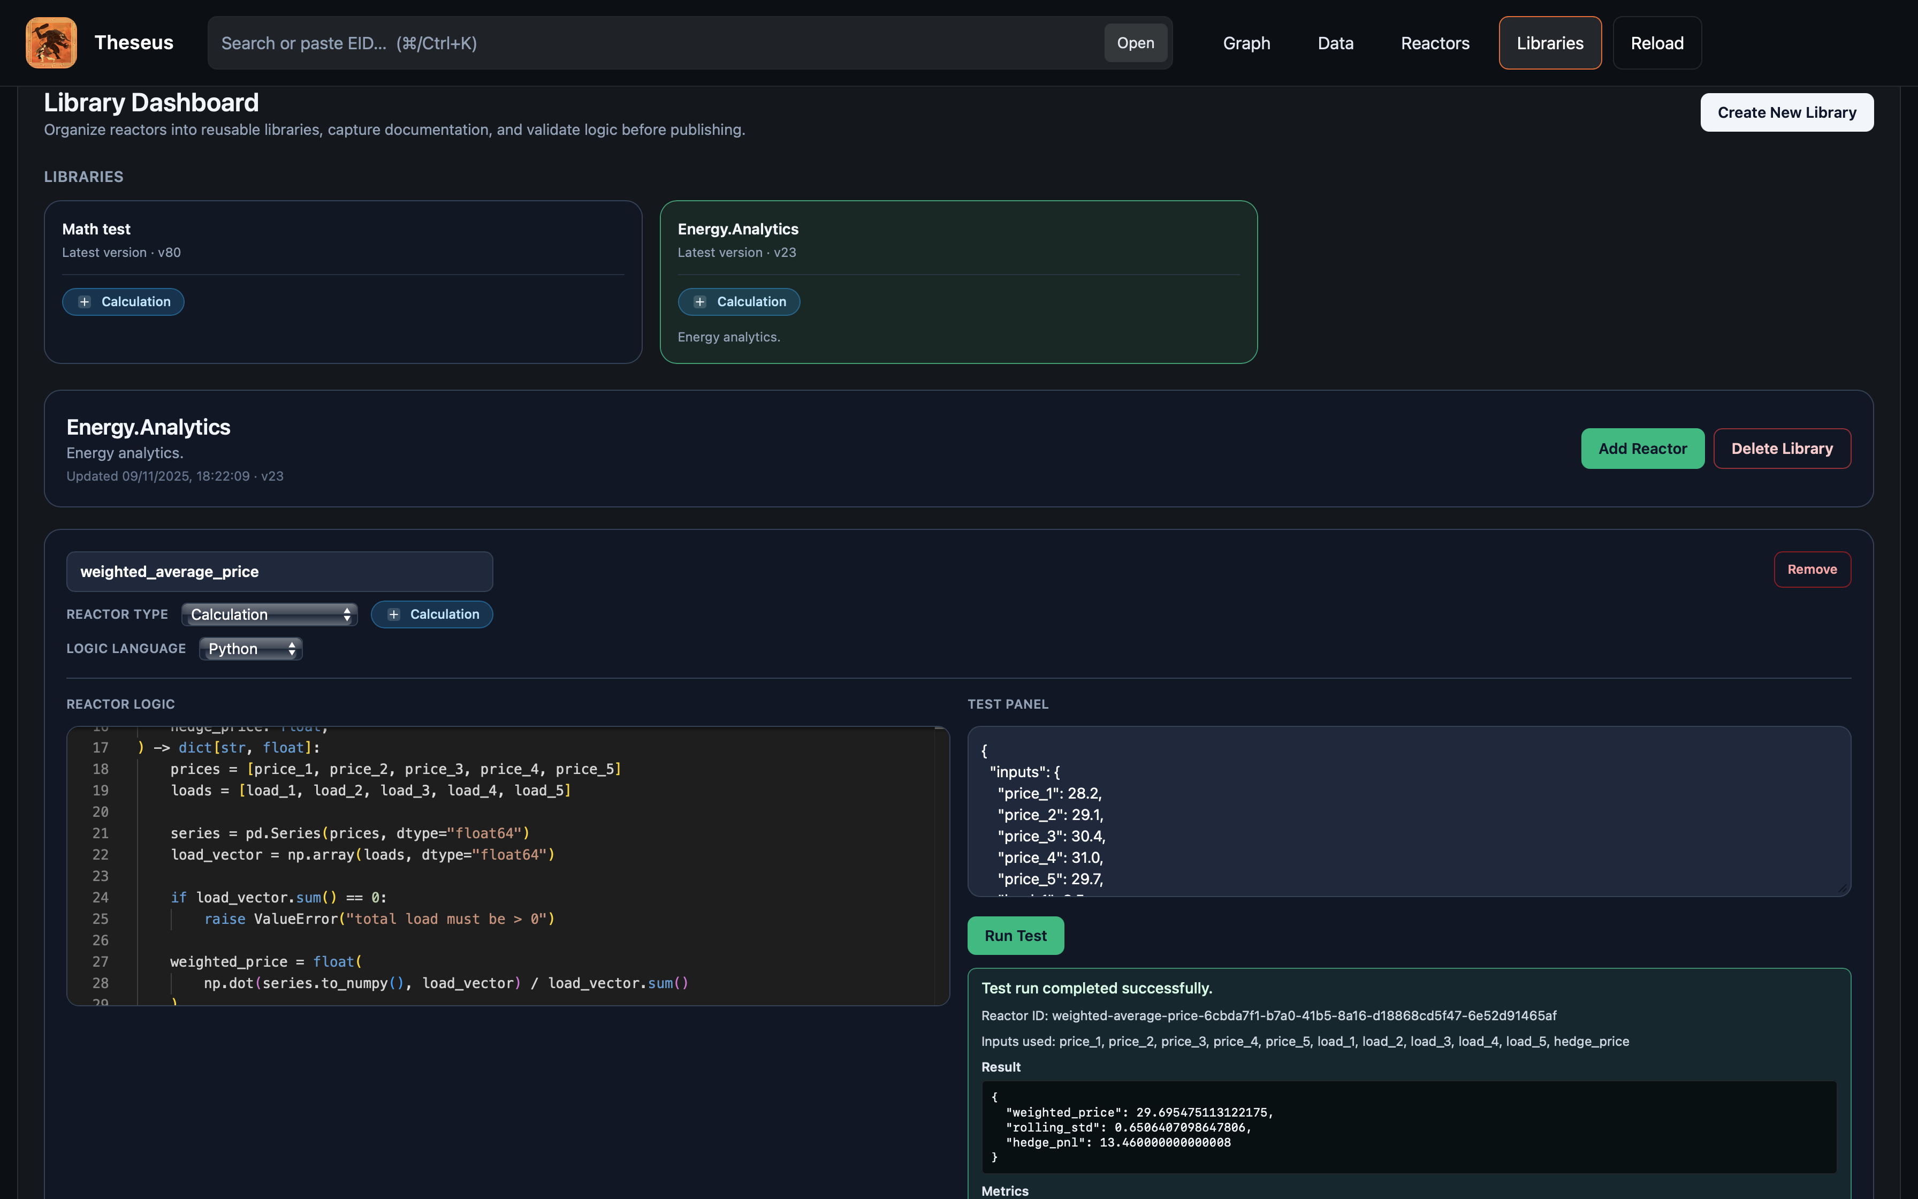The height and width of the screenshot is (1199, 1918).
Task: Click the Calculation badge beside Reactor Type
Action: 432,614
